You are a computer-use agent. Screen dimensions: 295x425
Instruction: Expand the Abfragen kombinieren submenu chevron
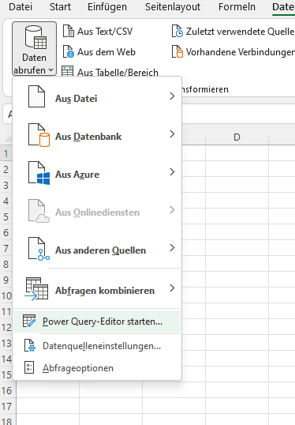(x=172, y=288)
